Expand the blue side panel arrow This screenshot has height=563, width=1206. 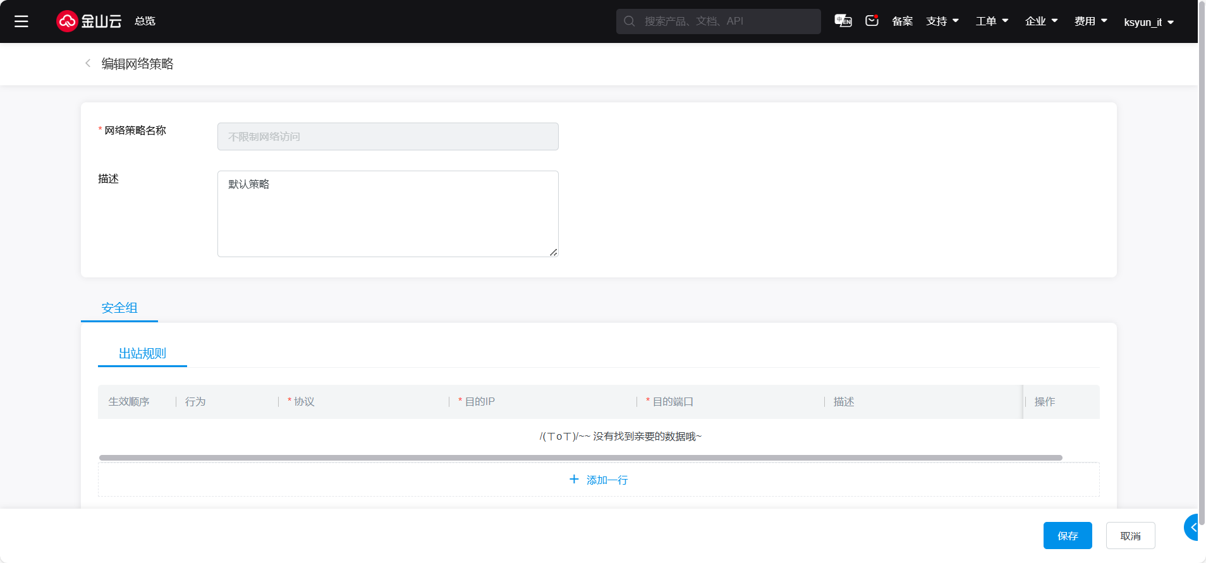click(1193, 527)
